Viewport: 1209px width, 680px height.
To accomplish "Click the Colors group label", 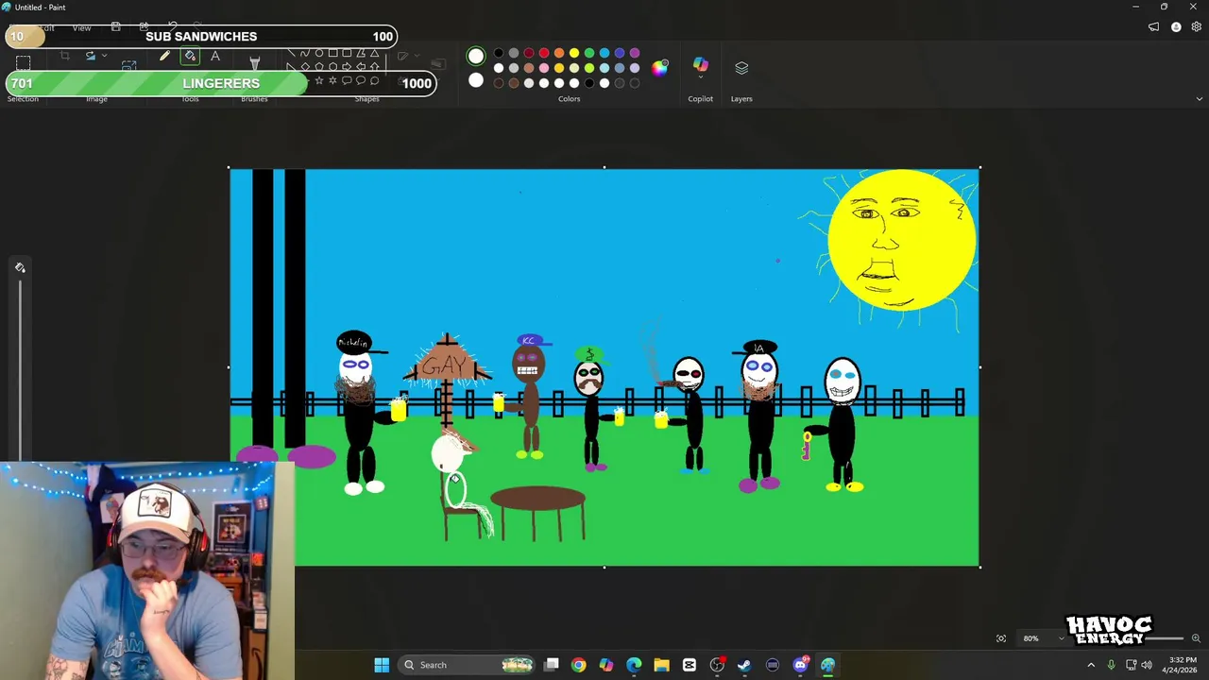I will tap(569, 98).
